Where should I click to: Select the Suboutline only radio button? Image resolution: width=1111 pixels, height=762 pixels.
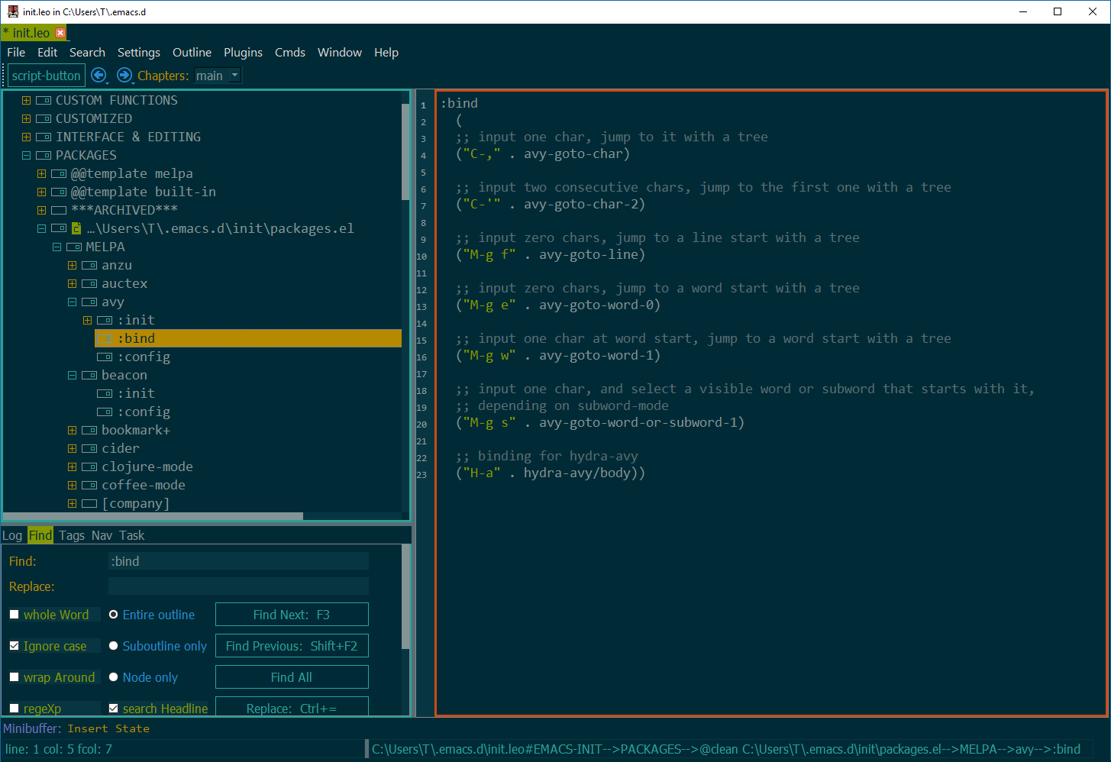pos(113,646)
